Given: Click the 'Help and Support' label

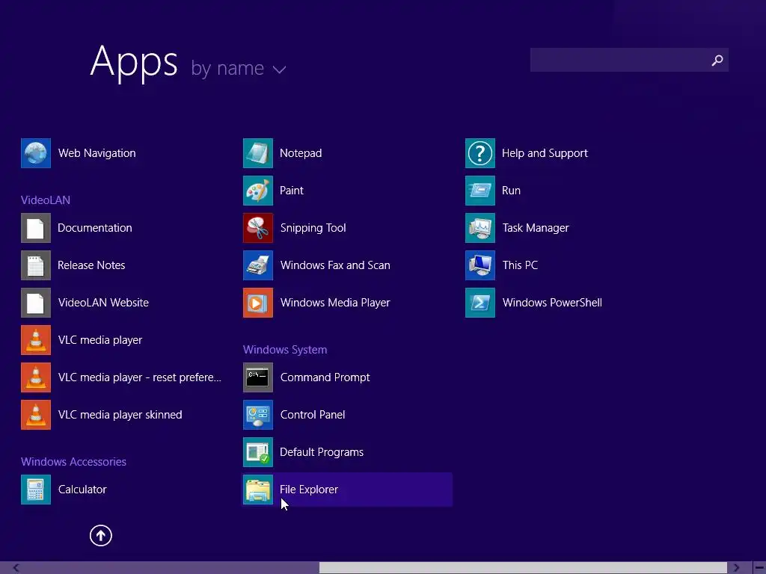Looking at the screenshot, I should pos(545,153).
